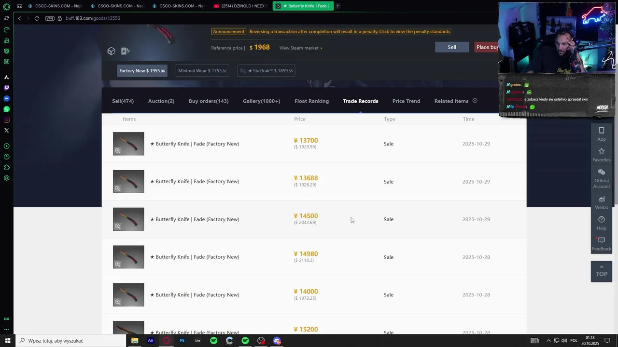Click the padlock site info icon
Image resolution: width=618 pixels, height=347 pixels.
pyautogui.click(x=60, y=18)
